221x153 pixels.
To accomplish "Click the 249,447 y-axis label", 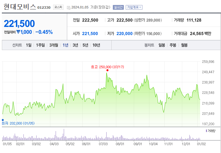I will (208, 72).
